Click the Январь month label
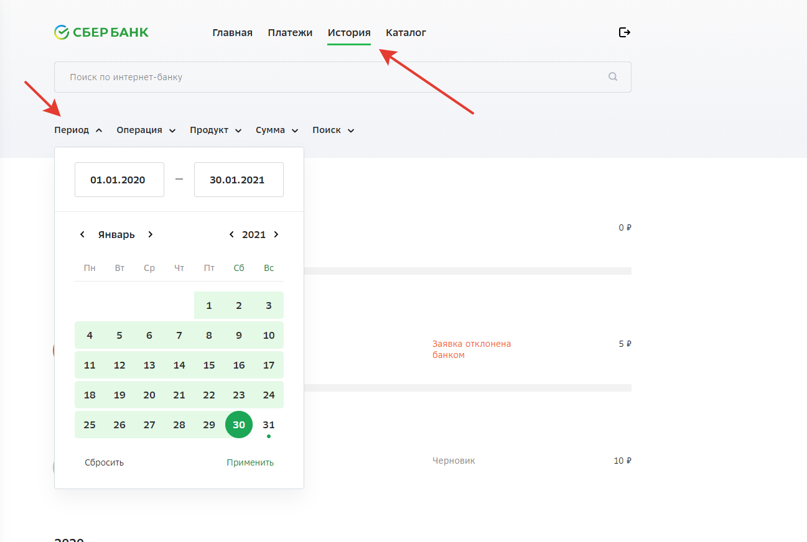This screenshot has height=542, width=807. (116, 234)
